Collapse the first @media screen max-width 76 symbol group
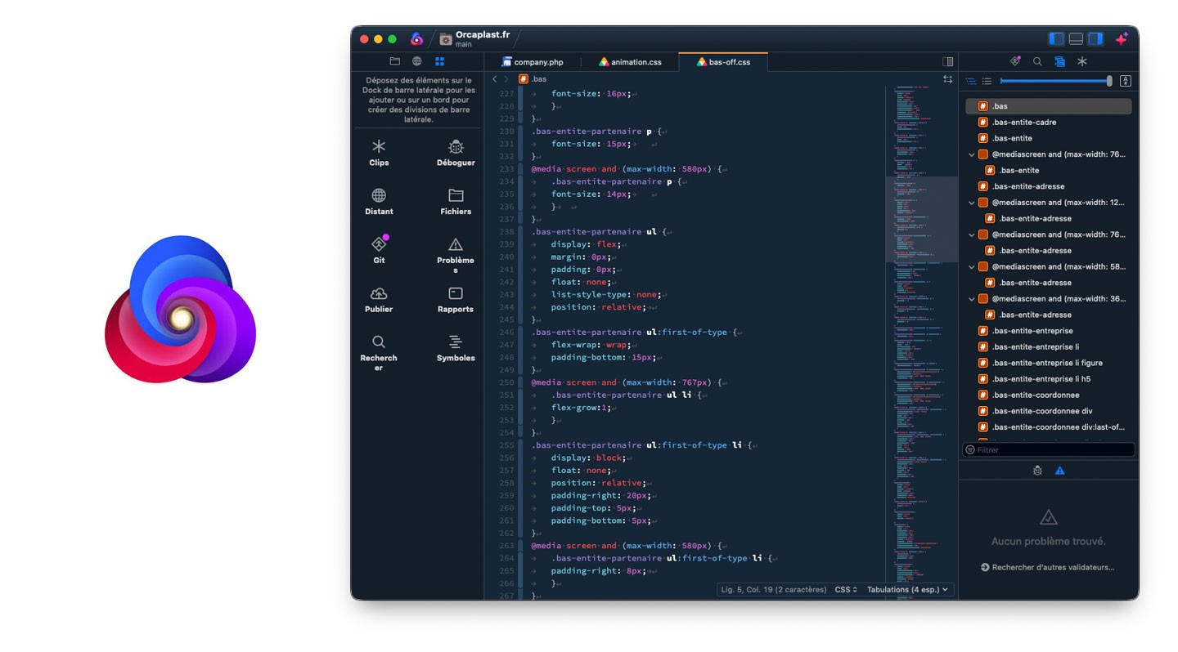The width and height of the screenshot is (1178, 652). [x=972, y=154]
